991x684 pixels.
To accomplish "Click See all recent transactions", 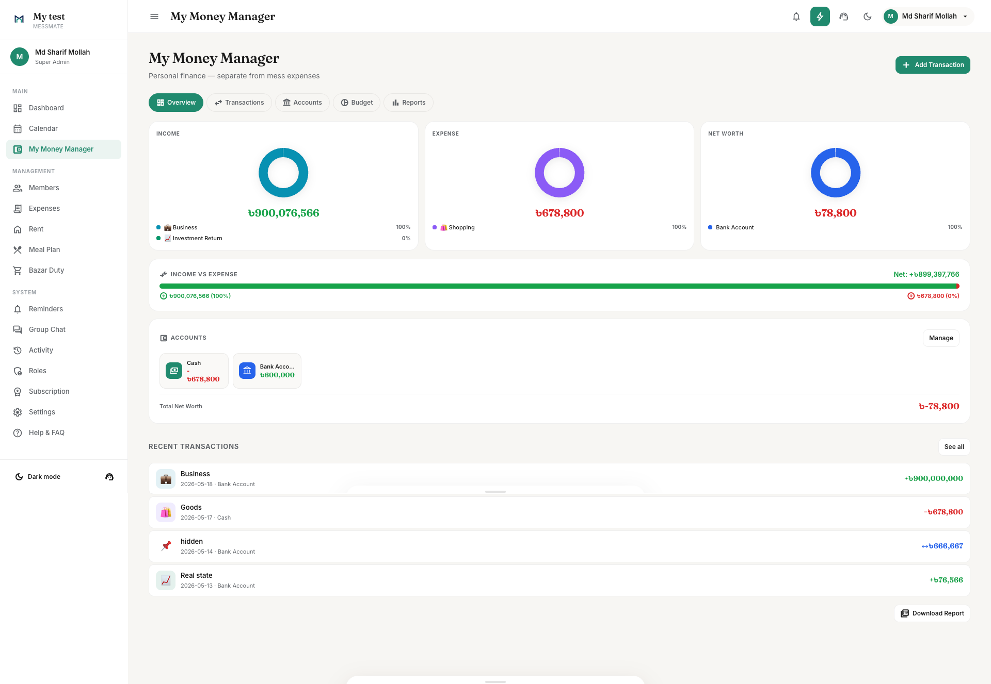I will (x=954, y=447).
